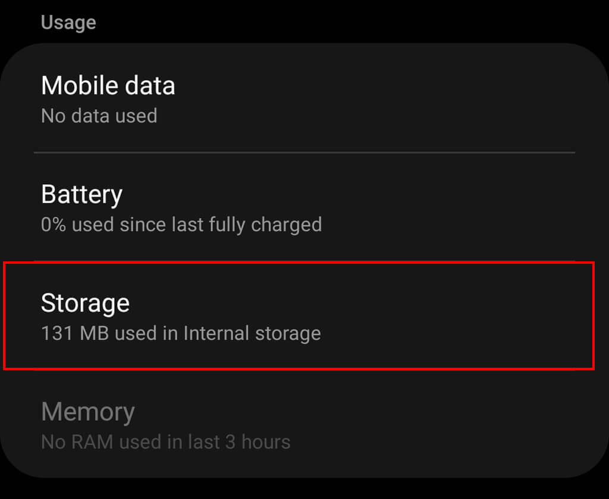The width and height of the screenshot is (609, 499).
Task: Click the divider line below Mobile data
Action: [303, 153]
